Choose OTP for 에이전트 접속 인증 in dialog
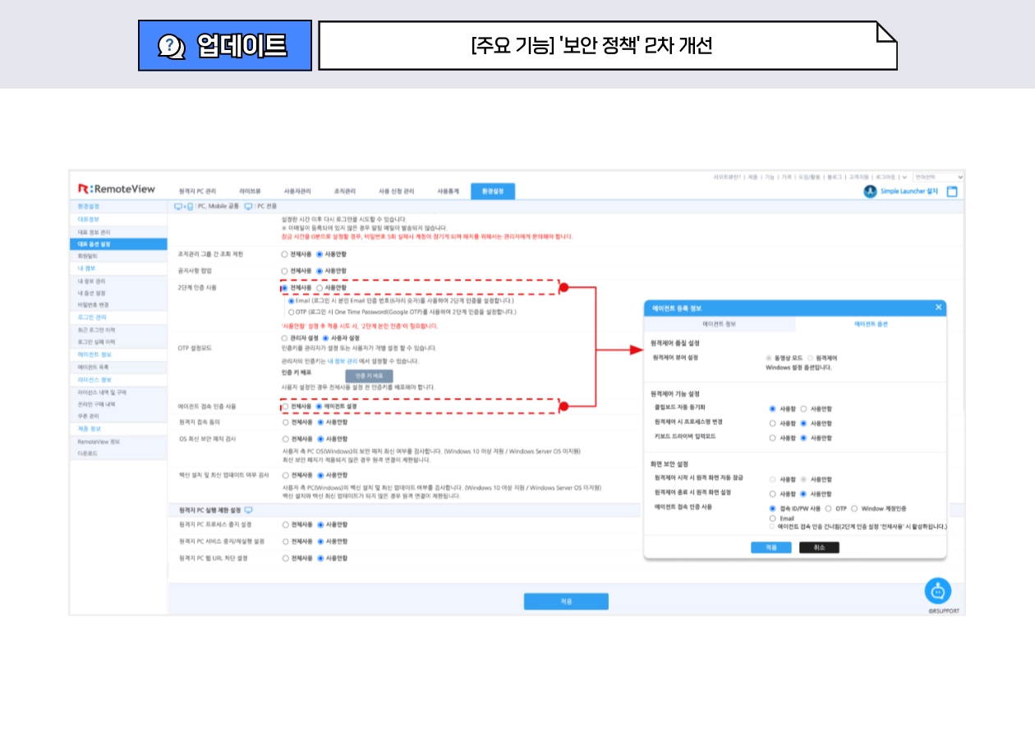 [x=829, y=509]
